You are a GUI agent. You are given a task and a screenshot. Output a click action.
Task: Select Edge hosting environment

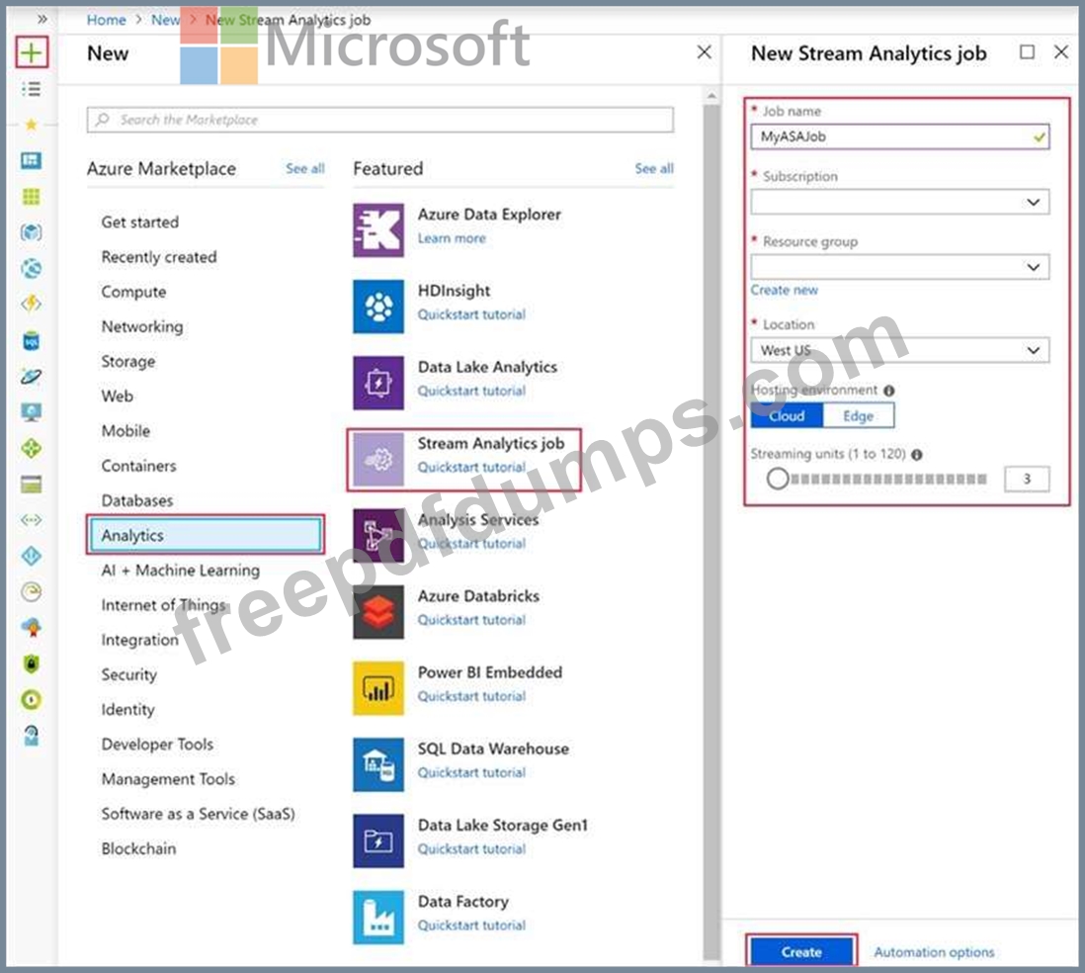pyautogui.click(x=858, y=415)
